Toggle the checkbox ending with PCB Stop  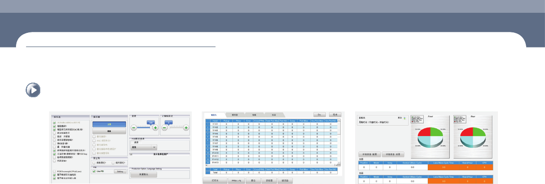54,154
